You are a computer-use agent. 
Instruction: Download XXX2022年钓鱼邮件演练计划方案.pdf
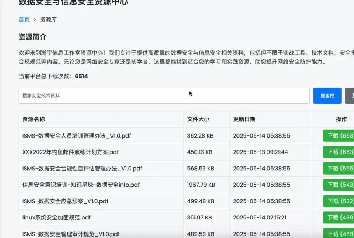[x=338, y=152]
